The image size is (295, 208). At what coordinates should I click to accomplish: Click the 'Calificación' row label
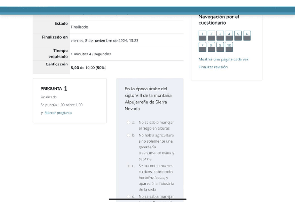(57, 64)
